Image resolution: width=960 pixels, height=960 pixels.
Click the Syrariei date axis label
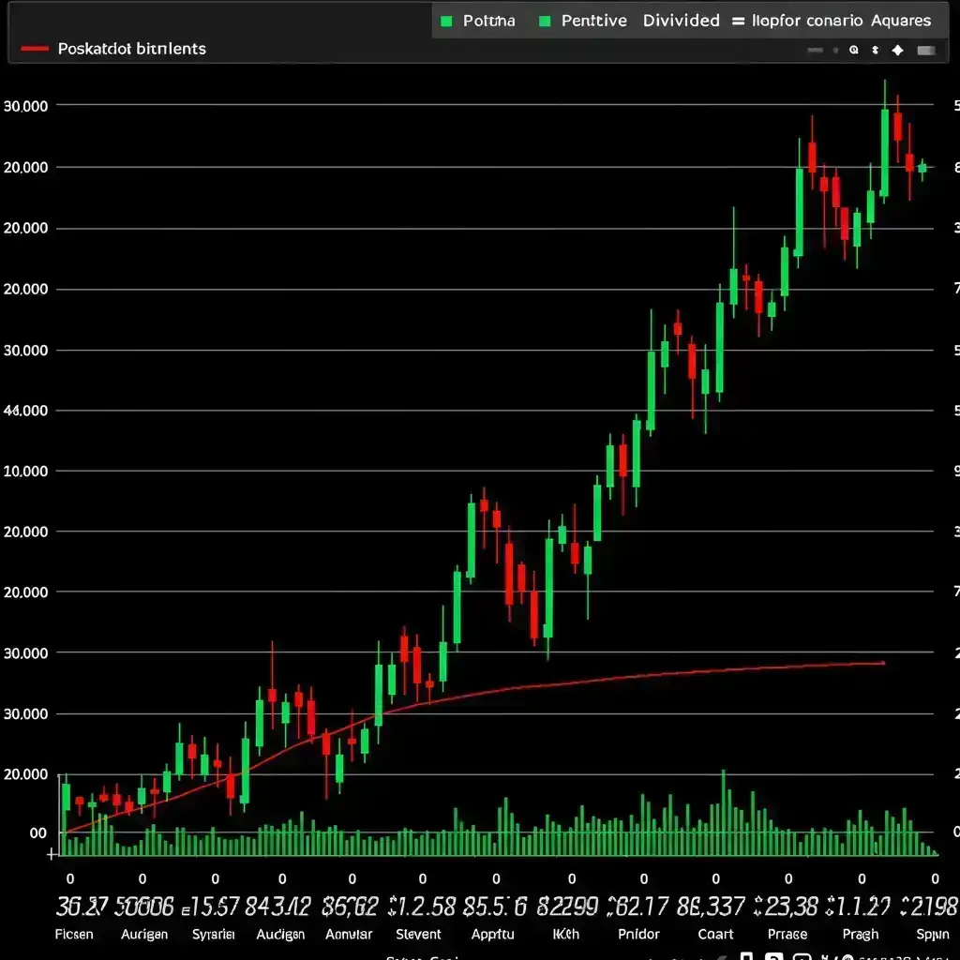coord(214,935)
